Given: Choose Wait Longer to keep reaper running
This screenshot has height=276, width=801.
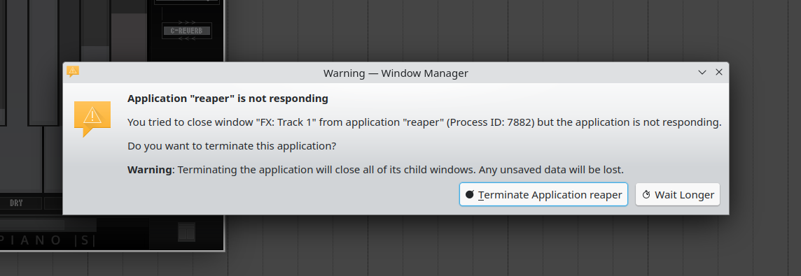Looking at the screenshot, I should [677, 194].
